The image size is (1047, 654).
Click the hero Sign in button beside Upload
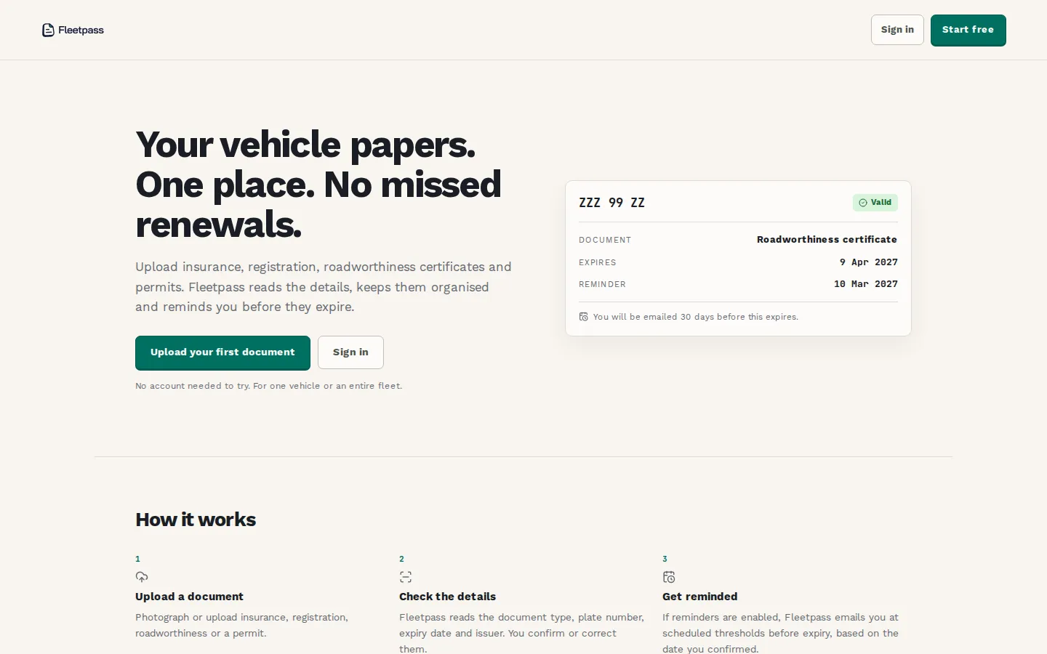(x=350, y=352)
